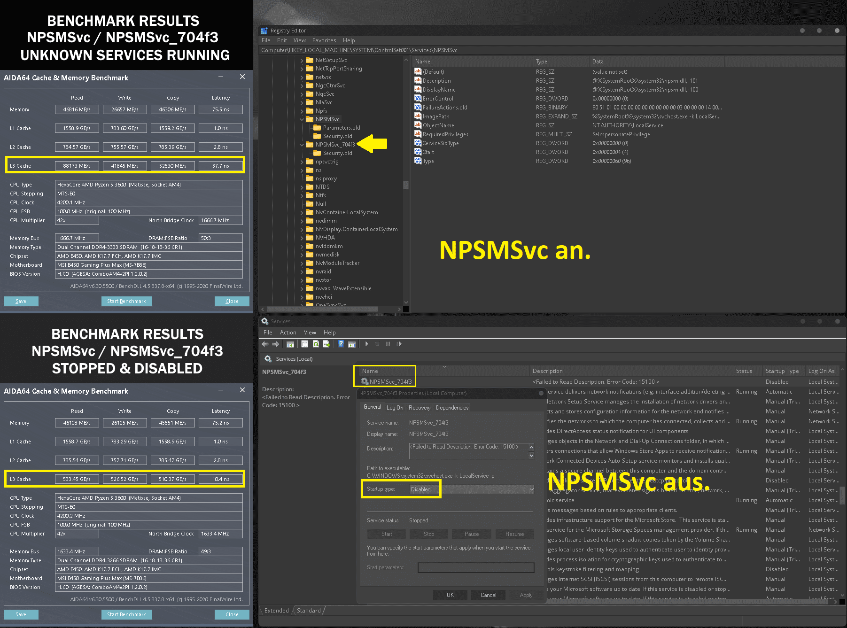The image size is (847, 628).
Task: Click the Export List icon in Services toolbar
Action: click(326, 344)
